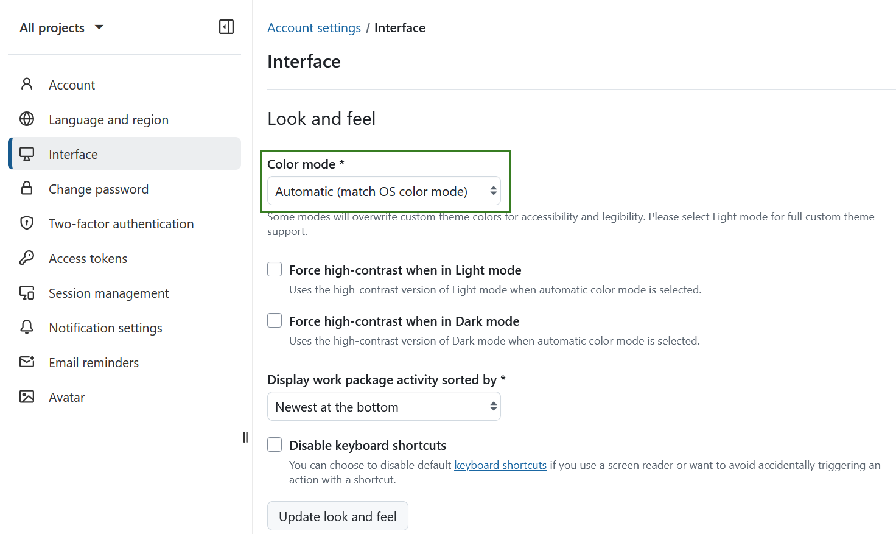Go to Account settings breadcrumb
The width and height of the screenshot is (896, 534).
point(314,28)
